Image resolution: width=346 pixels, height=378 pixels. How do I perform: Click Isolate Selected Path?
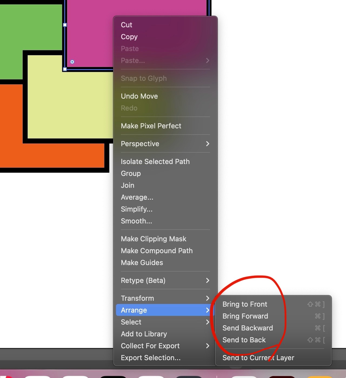165,162
